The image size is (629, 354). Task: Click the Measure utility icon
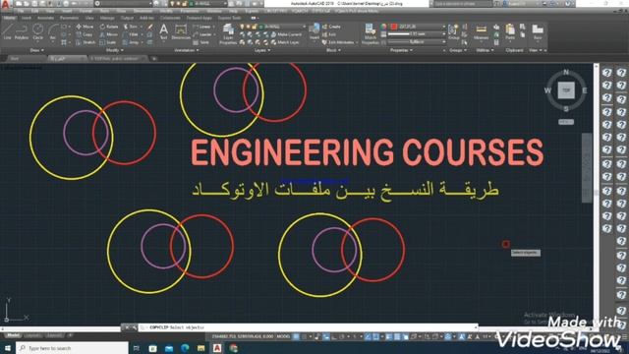pos(481,31)
